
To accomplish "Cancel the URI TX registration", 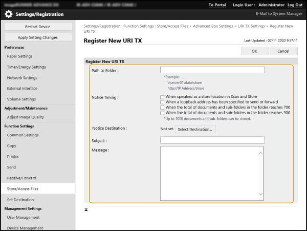I will coord(283,51).
